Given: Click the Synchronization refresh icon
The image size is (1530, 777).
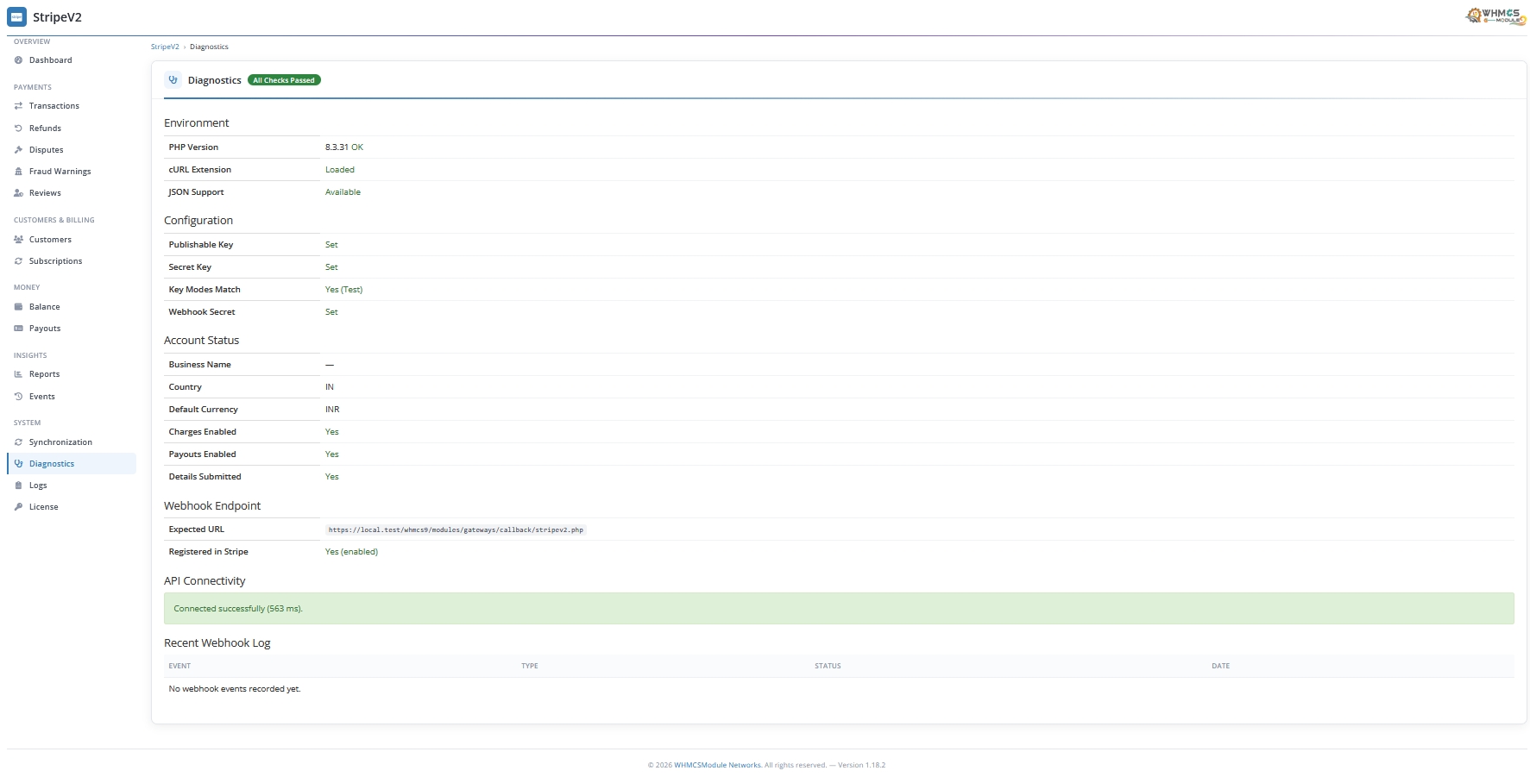Looking at the screenshot, I should 18,442.
